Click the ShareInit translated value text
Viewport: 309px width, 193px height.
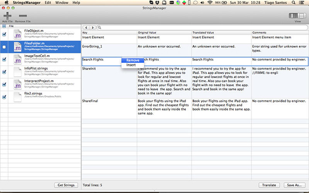coord(220,79)
